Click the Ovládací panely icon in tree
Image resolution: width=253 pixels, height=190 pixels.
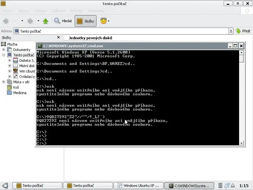point(15,76)
